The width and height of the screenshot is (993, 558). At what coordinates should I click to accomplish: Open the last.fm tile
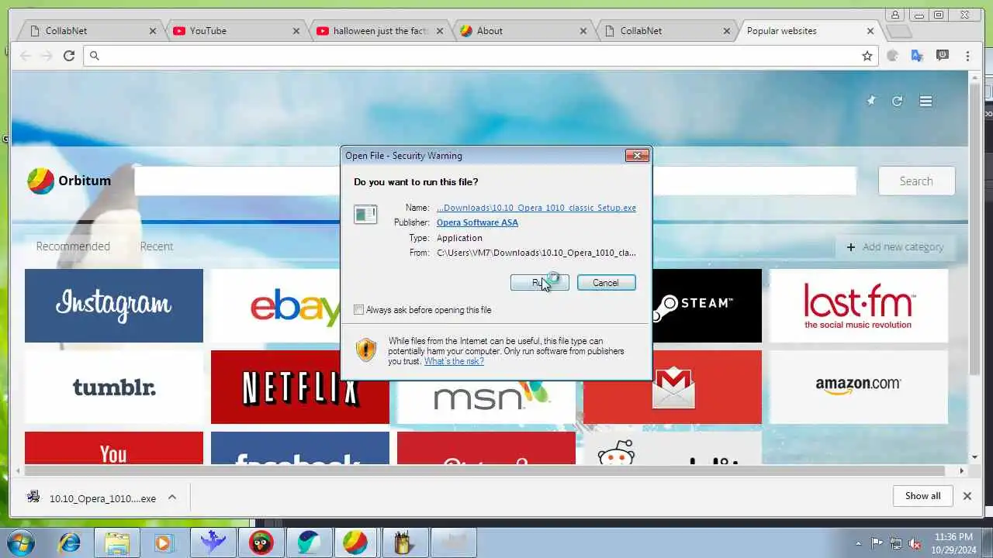tap(858, 305)
